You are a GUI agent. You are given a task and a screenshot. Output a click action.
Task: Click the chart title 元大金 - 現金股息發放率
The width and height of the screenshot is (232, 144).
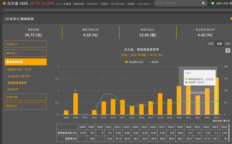142,49
